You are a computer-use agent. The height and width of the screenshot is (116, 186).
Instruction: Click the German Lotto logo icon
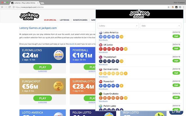pos(101,69)
